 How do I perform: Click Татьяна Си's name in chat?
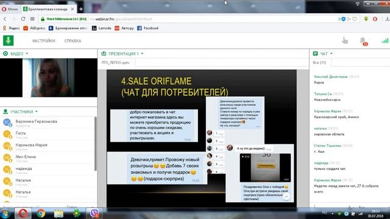(x=323, y=94)
